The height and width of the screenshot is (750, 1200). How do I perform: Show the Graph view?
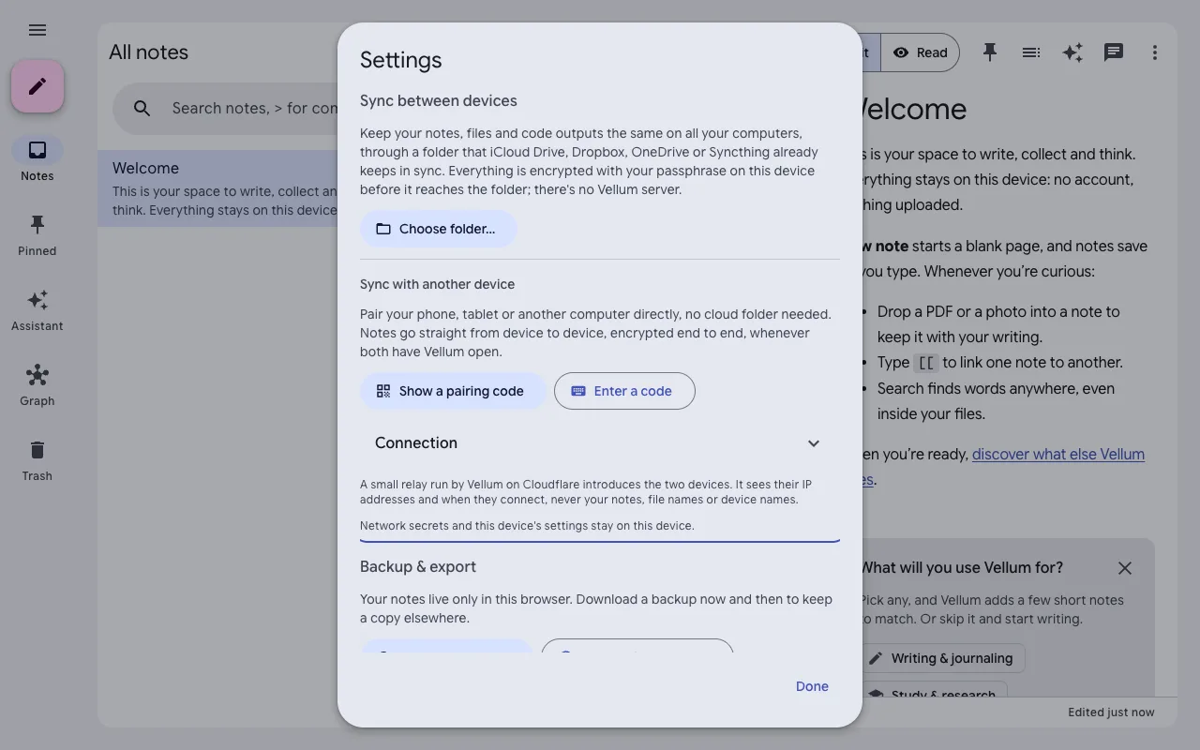[x=37, y=384]
